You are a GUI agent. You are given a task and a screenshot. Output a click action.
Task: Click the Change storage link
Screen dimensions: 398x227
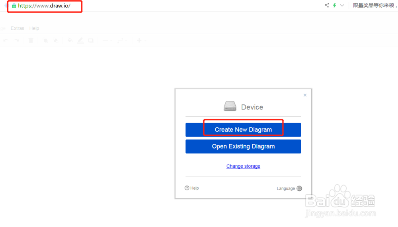click(x=243, y=166)
